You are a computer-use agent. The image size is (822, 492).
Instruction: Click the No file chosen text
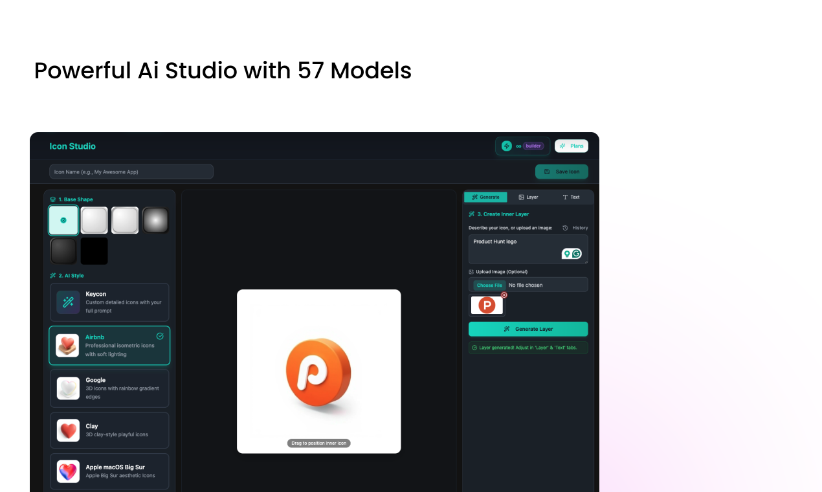point(526,285)
